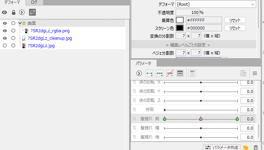Click the clip icon on 体の回転 X row
Screen dimensions: 264x150
(x=134, y=82)
